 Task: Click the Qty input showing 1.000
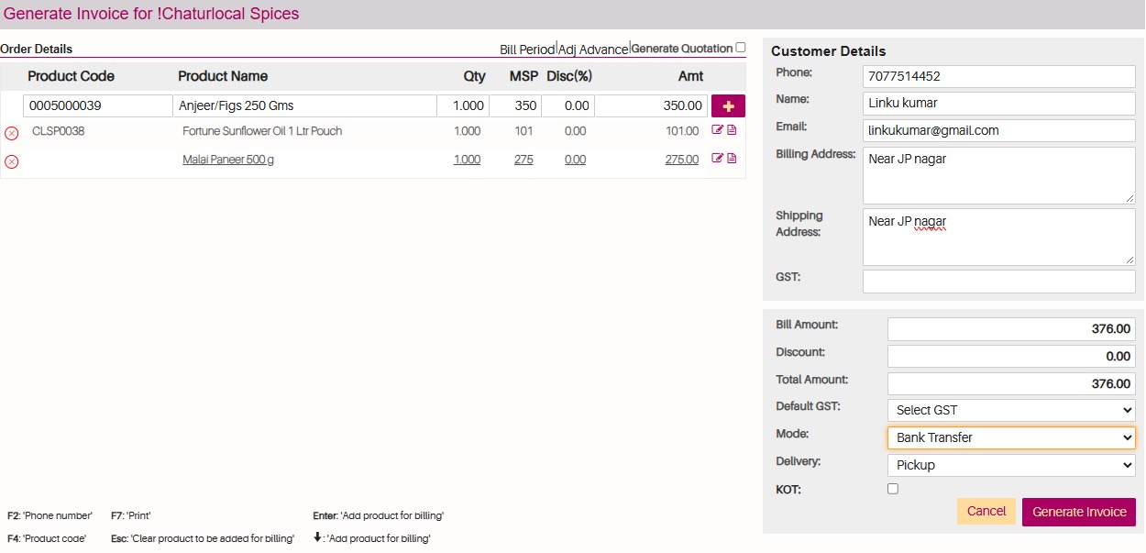pyautogui.click(x=463, y=105)
